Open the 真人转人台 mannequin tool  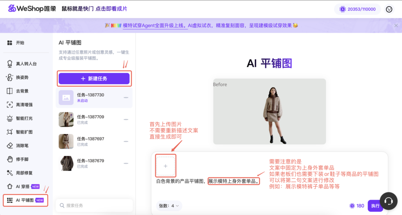click(26, 64)
